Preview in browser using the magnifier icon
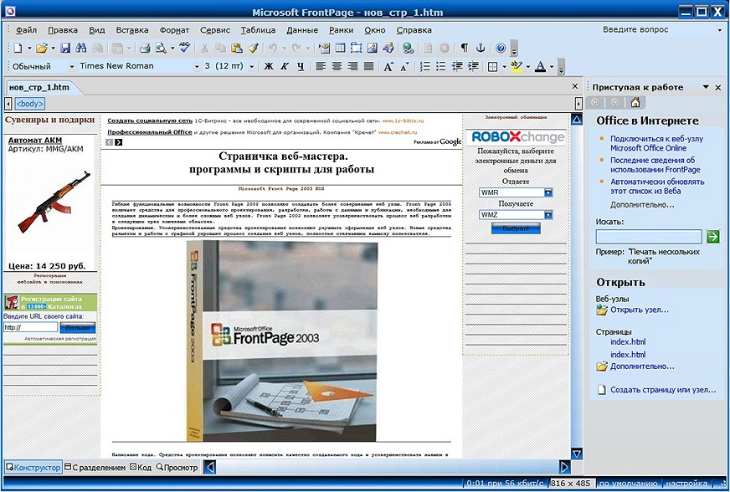This screenshot has height=492, width=730. 161,48
